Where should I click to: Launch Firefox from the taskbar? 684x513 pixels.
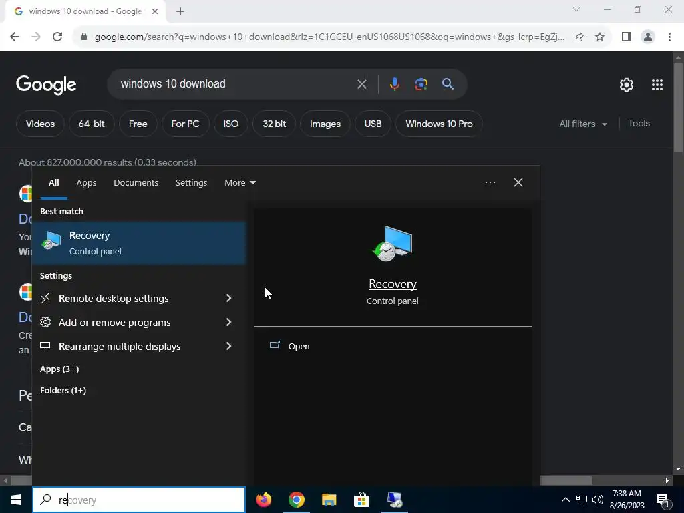pos(263,500)
